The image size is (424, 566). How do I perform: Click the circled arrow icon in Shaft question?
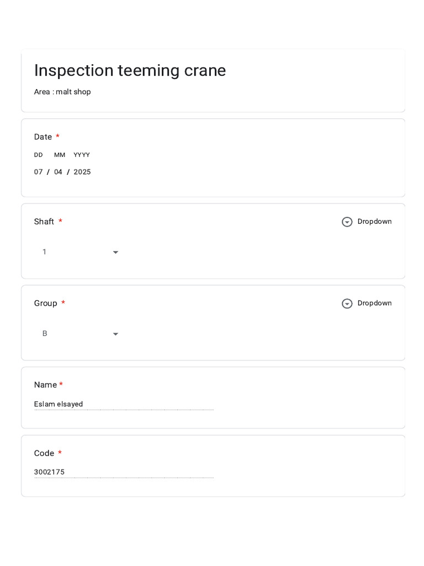347,222
